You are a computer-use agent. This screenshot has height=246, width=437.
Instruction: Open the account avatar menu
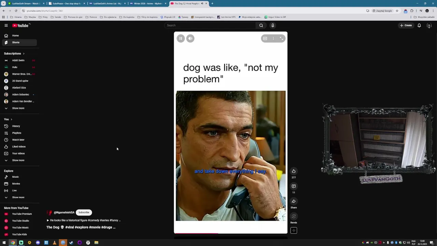429,25
